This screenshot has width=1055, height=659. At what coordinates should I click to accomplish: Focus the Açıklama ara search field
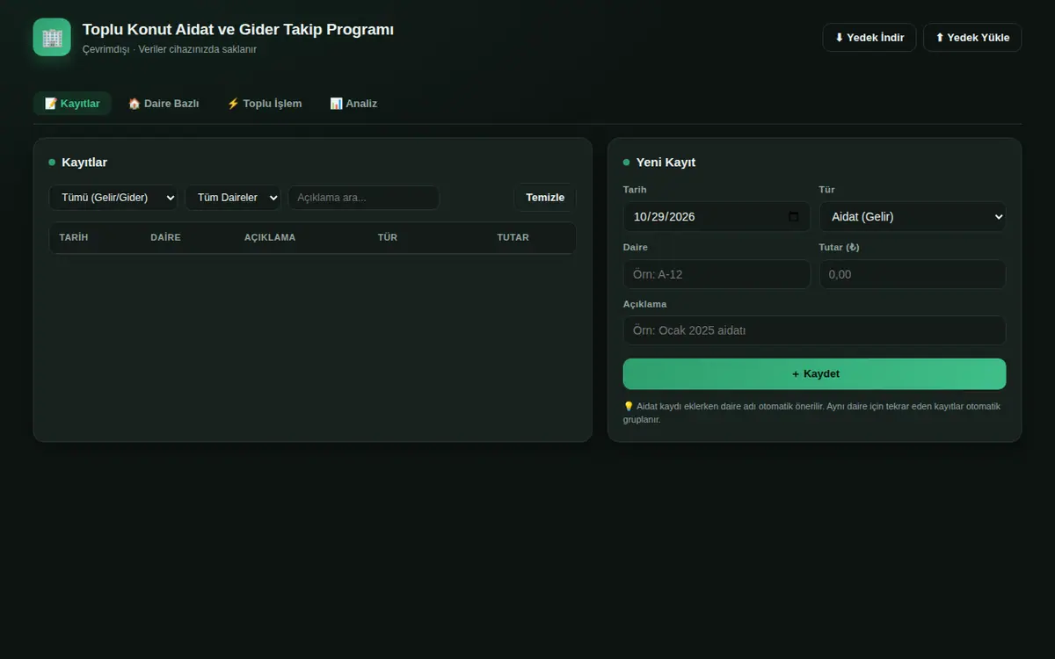[364, 198]
